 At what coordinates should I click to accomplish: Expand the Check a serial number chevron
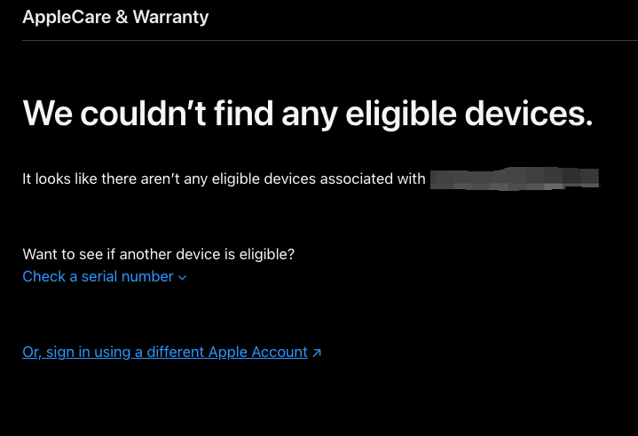183,277
